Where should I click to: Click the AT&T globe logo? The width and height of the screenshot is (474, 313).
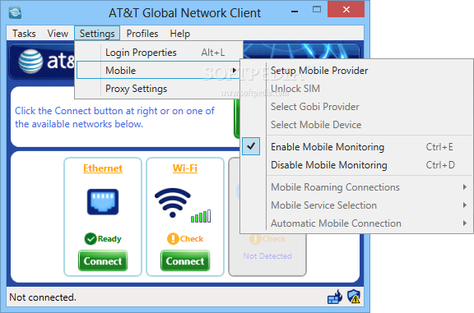tap(30, 62)
